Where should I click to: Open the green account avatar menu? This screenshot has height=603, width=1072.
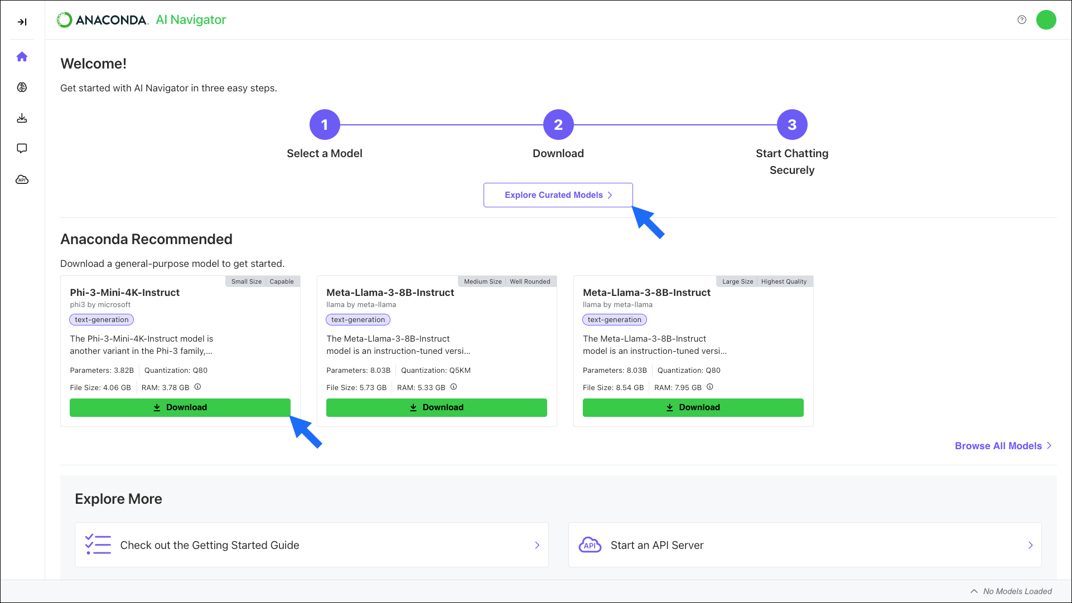[x=1046, y=20]
